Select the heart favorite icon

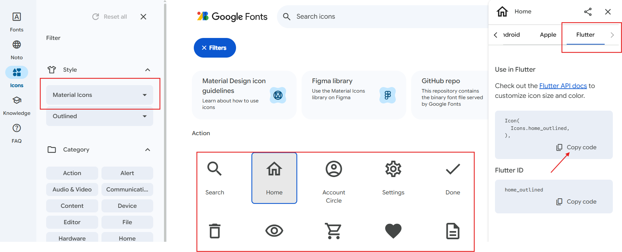click(x=393, y=231)
